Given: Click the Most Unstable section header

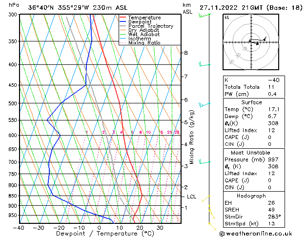Looking at the screenshot, I should click(x=250, y=153).
